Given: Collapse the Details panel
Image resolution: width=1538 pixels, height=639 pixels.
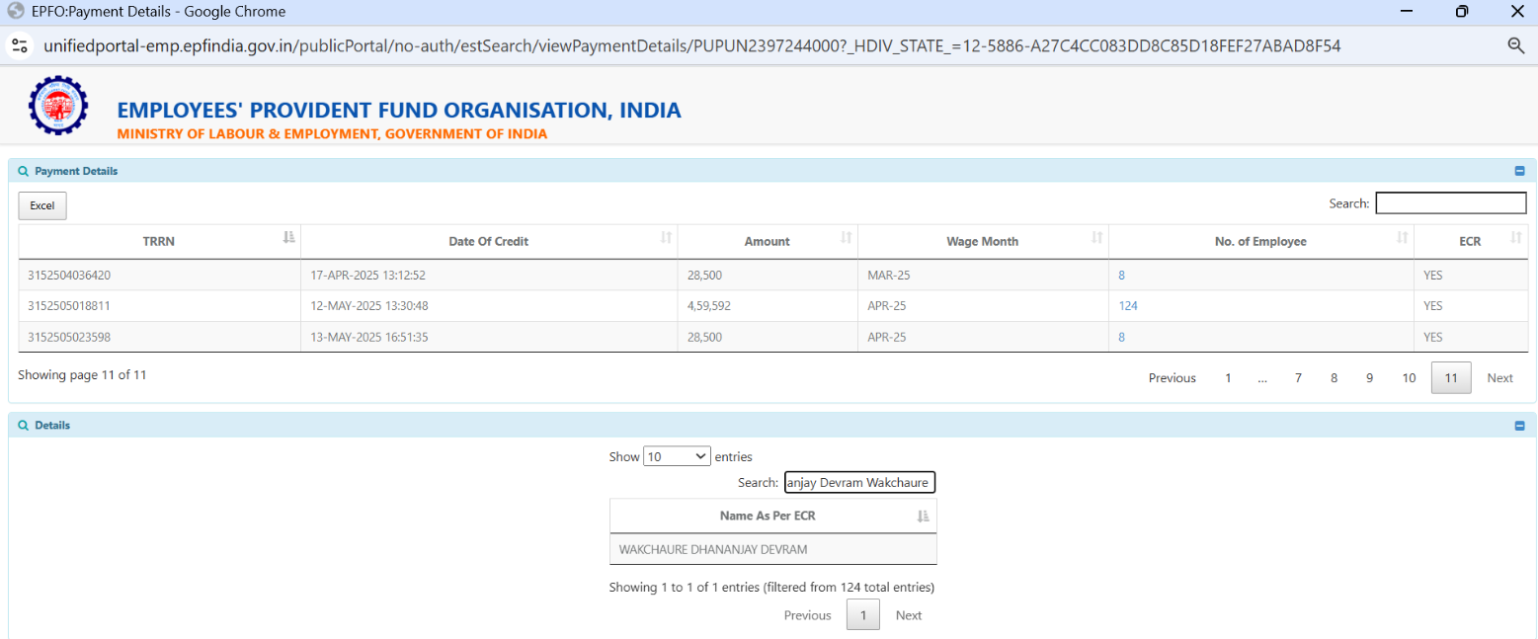Looking at the screenshot, I should [x=1519, y=426].
